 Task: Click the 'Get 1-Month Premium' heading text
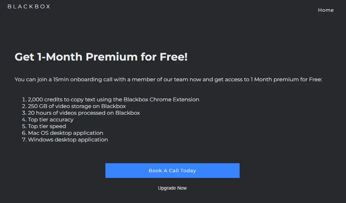click(x=77, y=57)
